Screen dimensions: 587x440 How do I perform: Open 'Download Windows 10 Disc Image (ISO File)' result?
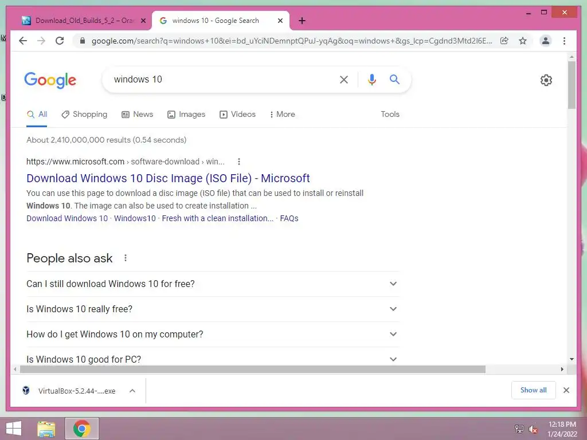click(168, 179)
